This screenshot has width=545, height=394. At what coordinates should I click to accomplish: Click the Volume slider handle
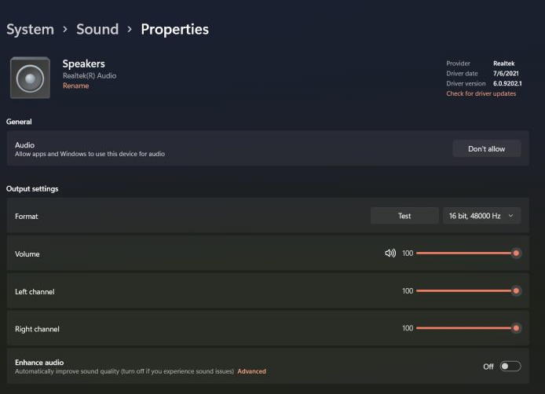pyautogui.click(x=516, y=254)
